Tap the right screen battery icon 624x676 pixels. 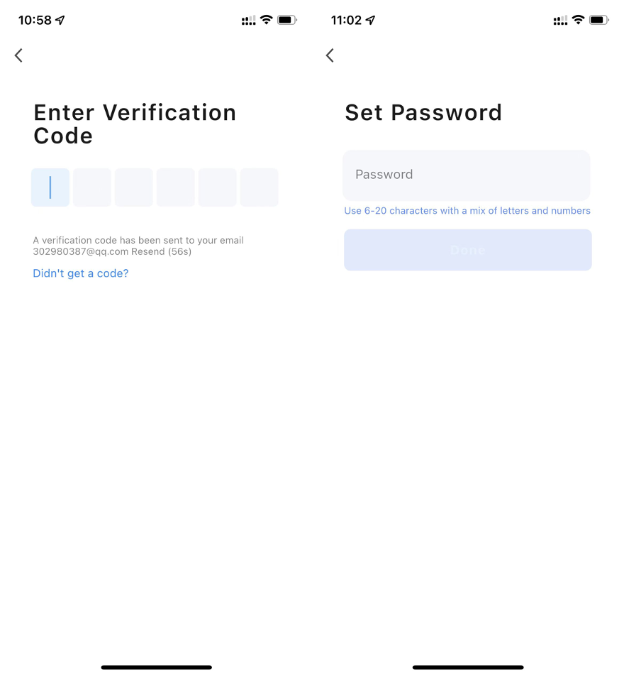pos(599,21)
